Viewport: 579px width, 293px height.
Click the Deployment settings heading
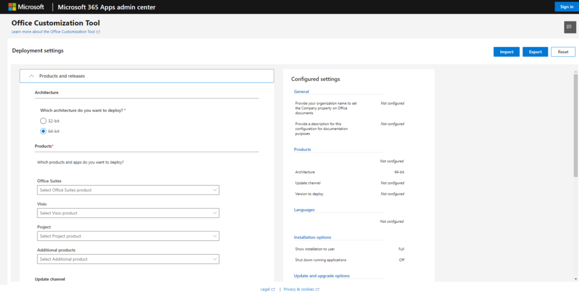[x=38, y=50]
